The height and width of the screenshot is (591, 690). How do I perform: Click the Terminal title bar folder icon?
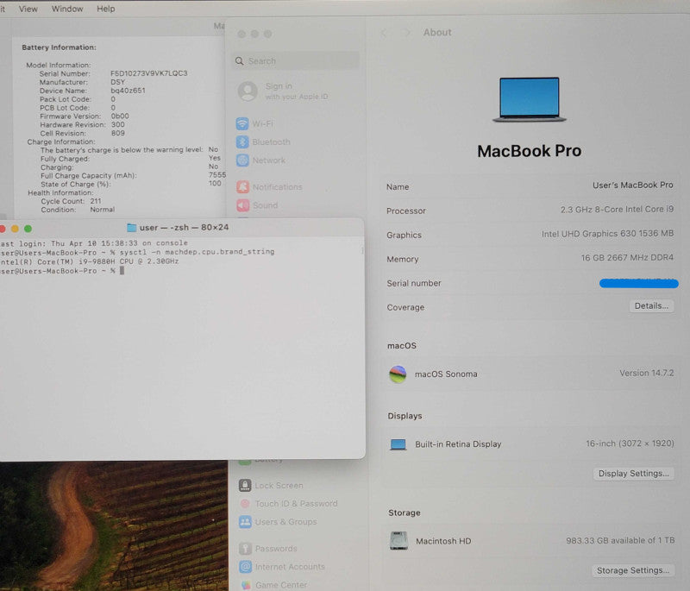[132, 228]
